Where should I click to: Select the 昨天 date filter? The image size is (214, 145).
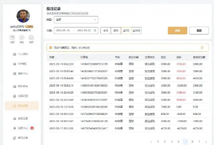116,30
